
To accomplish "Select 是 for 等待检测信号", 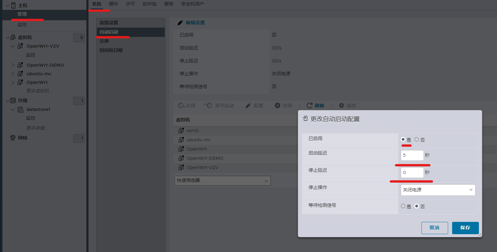I will point(403,206).
